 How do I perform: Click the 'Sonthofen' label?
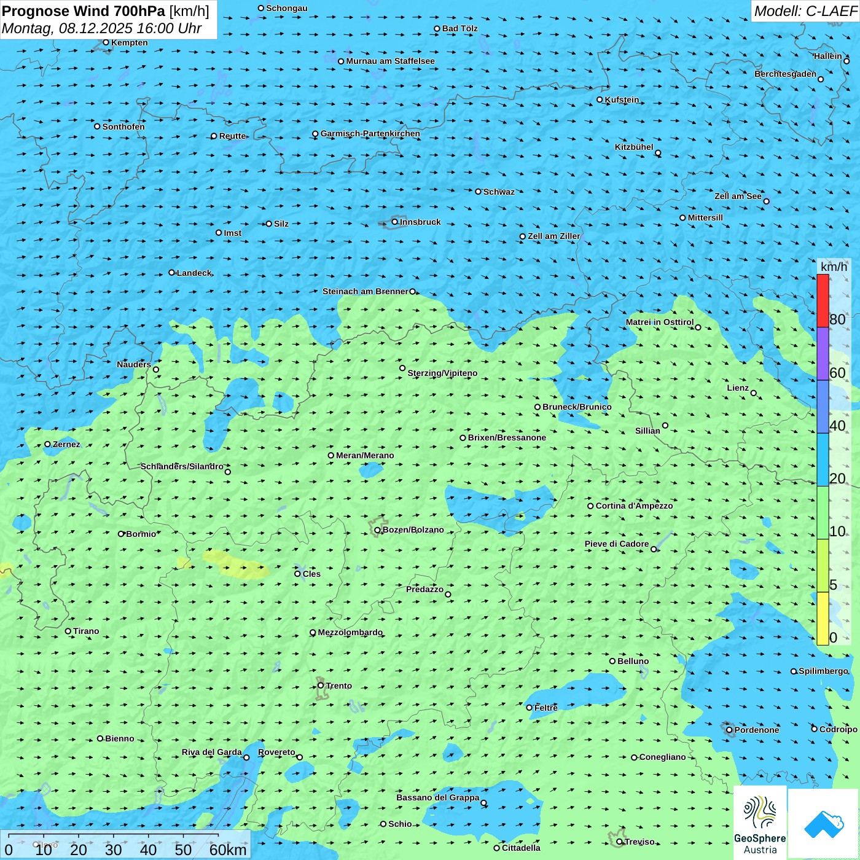click(x=123, y=127)
